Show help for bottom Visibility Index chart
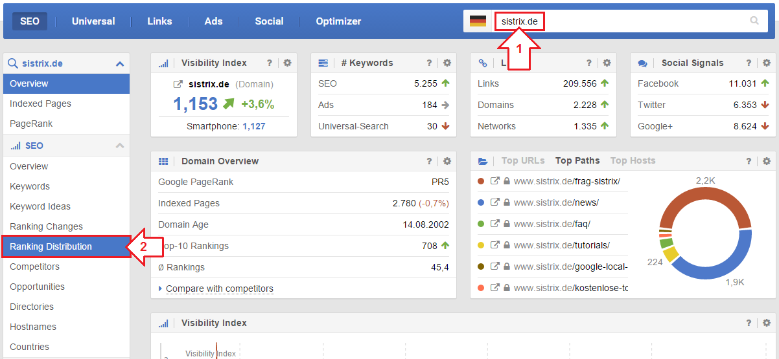The width and height of the screenshot is (779, 359). tap(749, 323)
